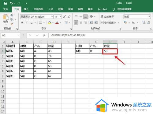Click the Paste (粘贴) button
This screenshot has width=153, height=114.
(6, 19)
